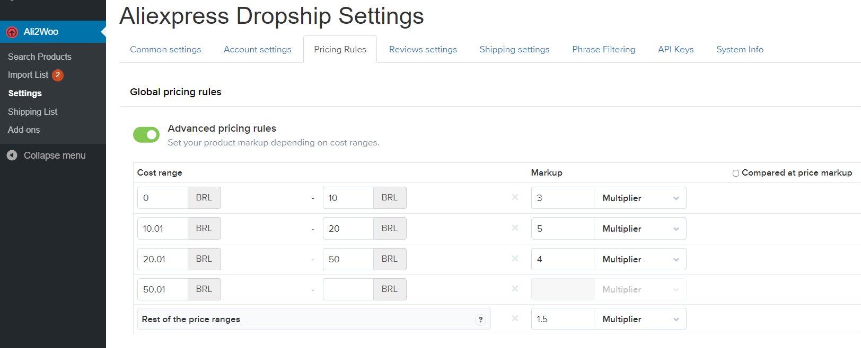Go to the Phrase Filtering tab
861x348 pixels.
tap(603, 49)
